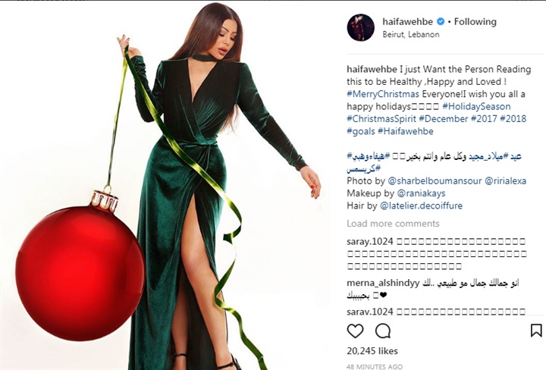The image size is (546, 370).
Task: Visit the @sharbelboumansour photographer profile
Action: 435,181
